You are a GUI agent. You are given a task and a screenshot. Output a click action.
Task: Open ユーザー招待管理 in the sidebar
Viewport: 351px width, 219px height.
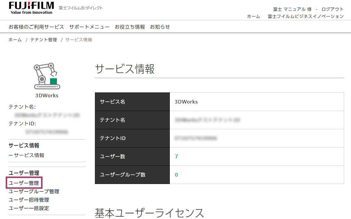coord(29,200)
